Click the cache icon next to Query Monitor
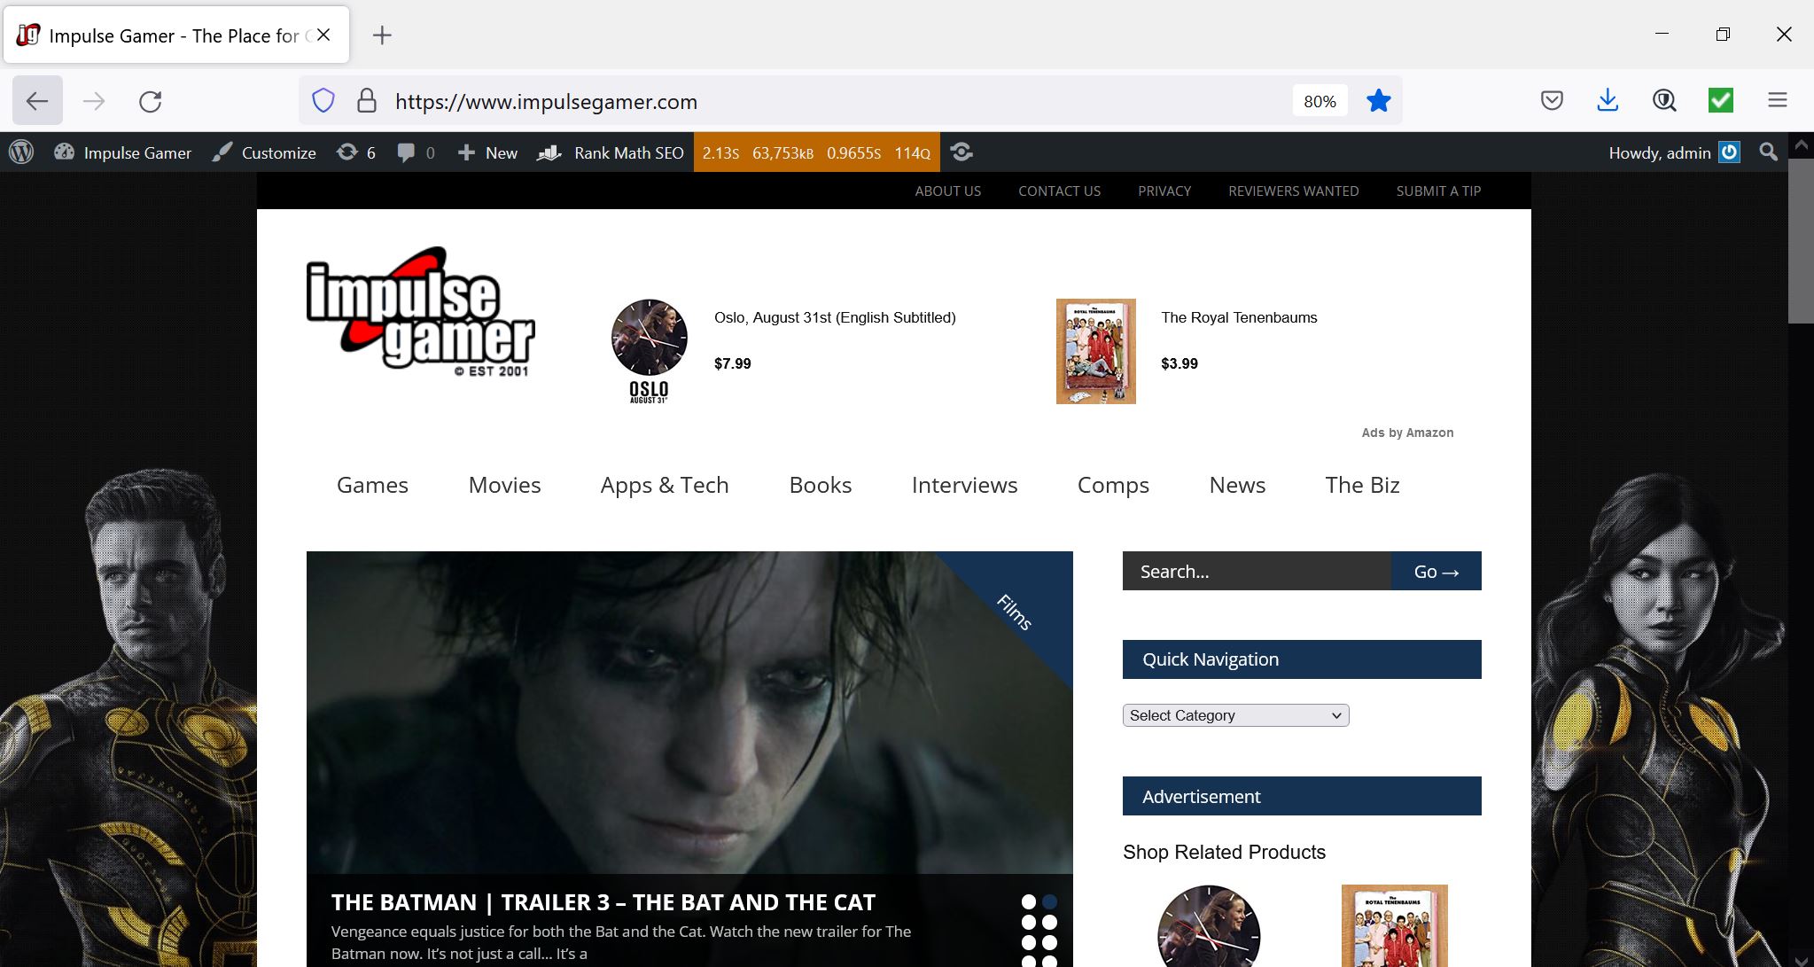The height and width of the screenshot is (967, 1814). click(961, 152)
